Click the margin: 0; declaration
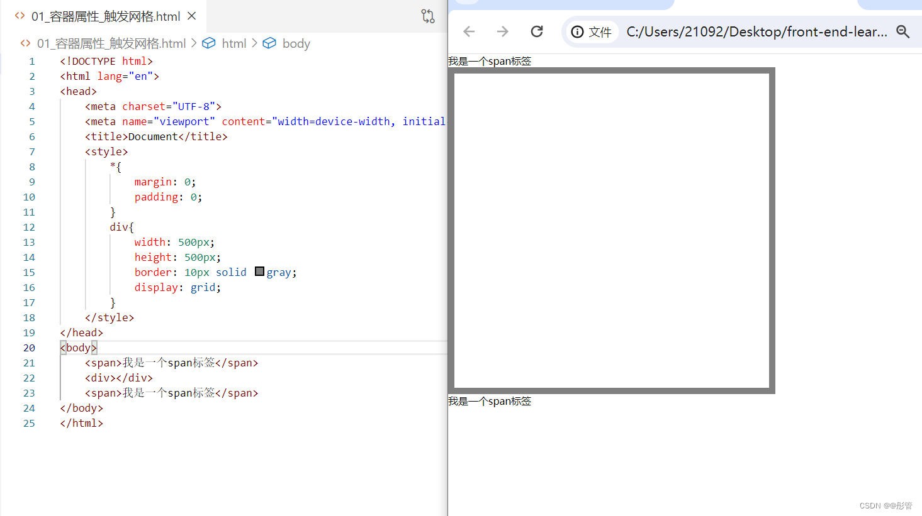The image size is (922, 516). pos(165,182)
